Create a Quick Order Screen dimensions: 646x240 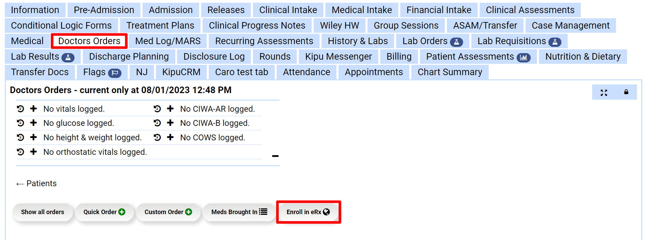(x=104, y=212)
